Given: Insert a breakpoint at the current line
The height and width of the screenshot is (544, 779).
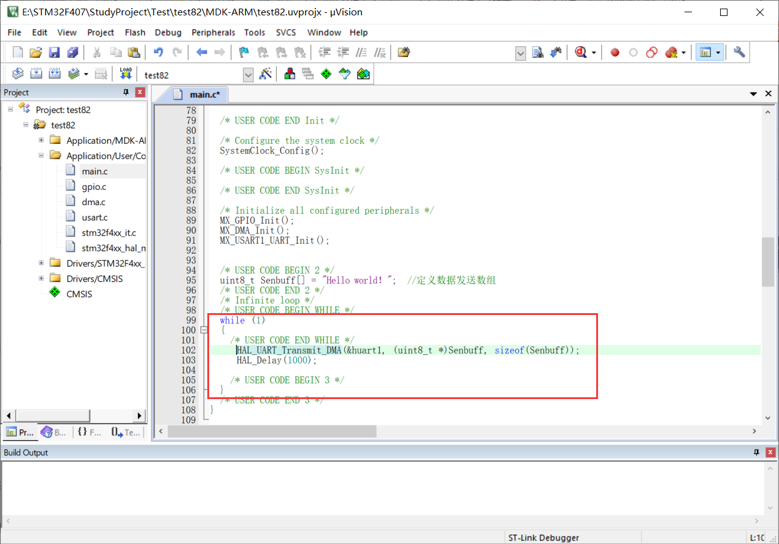Looking at the screenshot, I should (615, 52).
